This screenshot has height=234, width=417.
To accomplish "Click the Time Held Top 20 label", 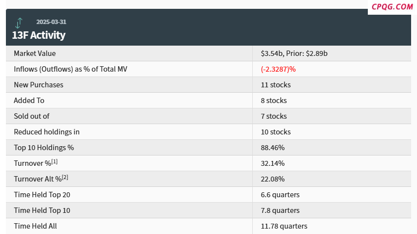I will point(42,195).
